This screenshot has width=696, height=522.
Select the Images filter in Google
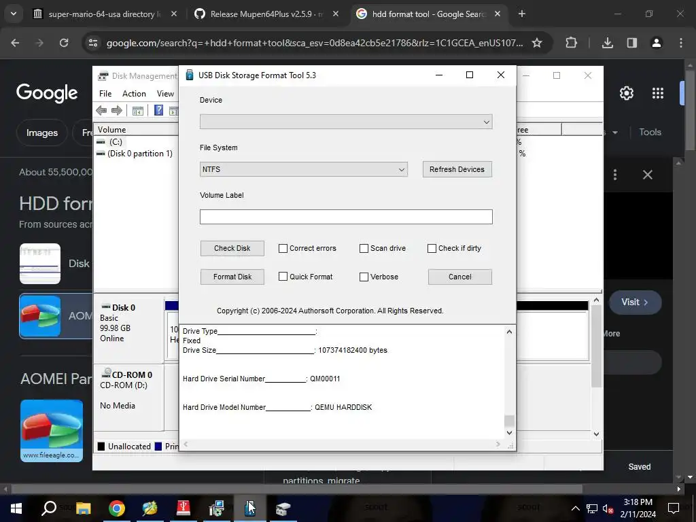[41, 133]
